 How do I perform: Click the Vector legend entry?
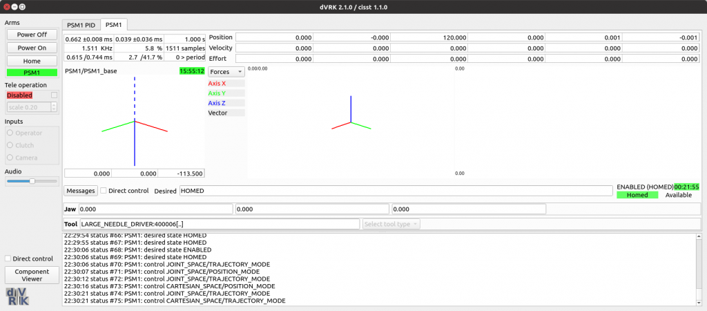click(x=226, y=113)
